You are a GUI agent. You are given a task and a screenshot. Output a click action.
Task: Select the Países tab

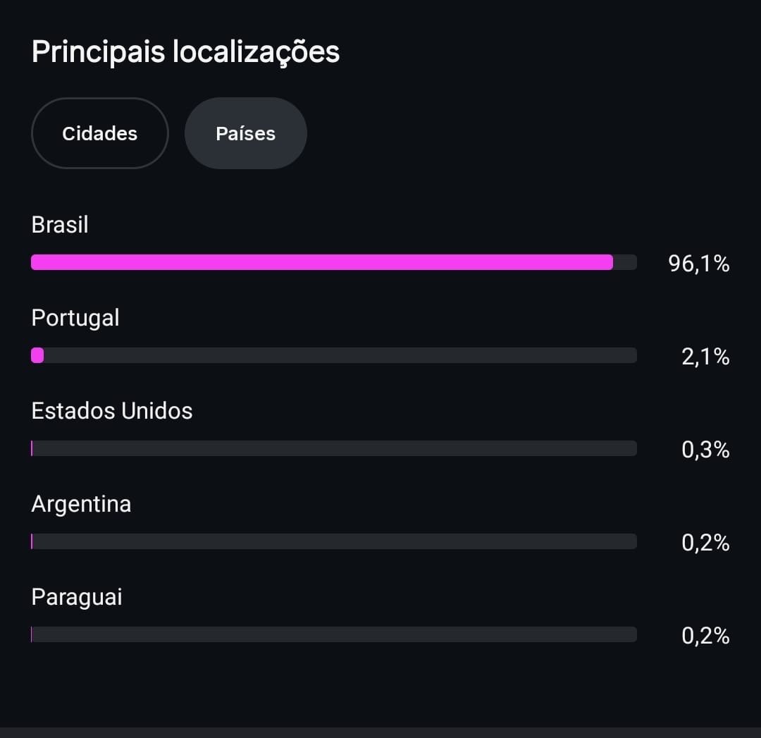(246, 133)
